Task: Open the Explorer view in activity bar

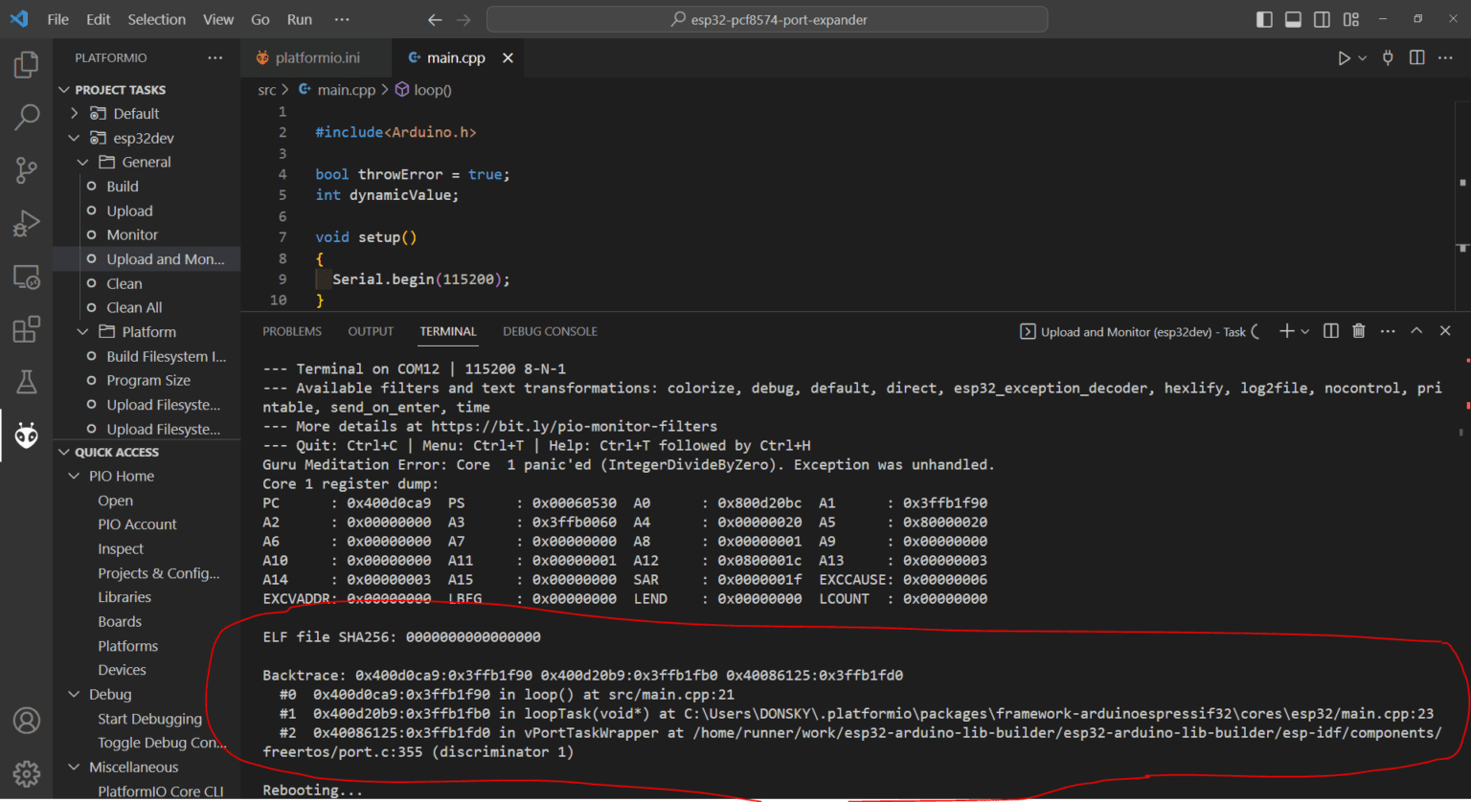Action: click(x=26, y=64)
